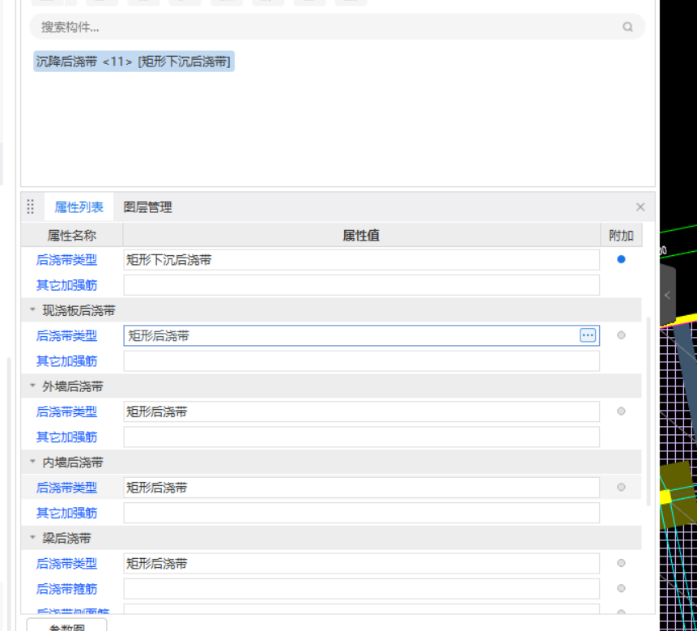Click 其它加强筋 value under 外墙后浇带
The width and height of the screenshot is (697, 631).
coord(361,437)
